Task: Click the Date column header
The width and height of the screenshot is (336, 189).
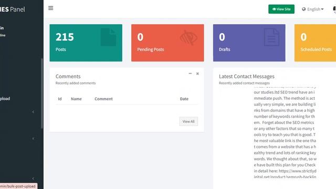Action: coord(184,99)
